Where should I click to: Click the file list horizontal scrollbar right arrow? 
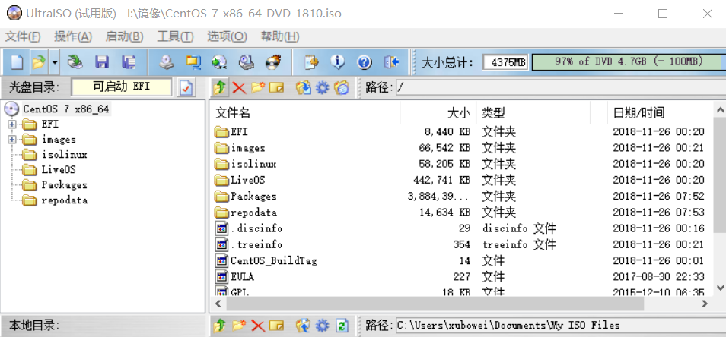[x=705, y=304]
